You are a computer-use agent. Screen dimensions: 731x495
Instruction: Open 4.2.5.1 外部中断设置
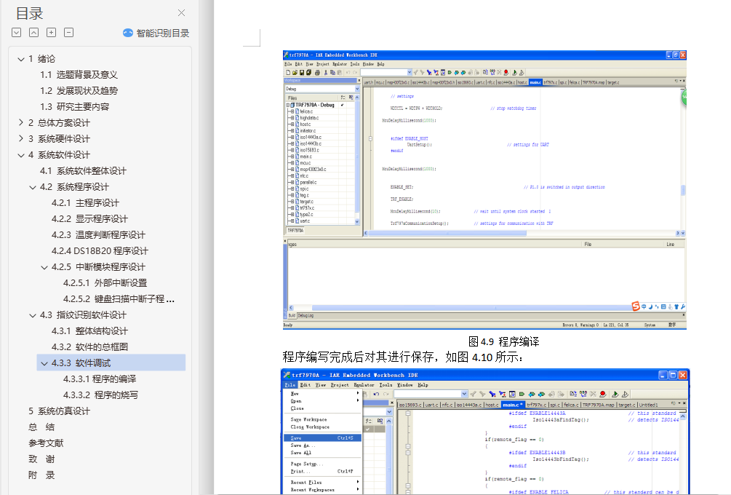105,282
